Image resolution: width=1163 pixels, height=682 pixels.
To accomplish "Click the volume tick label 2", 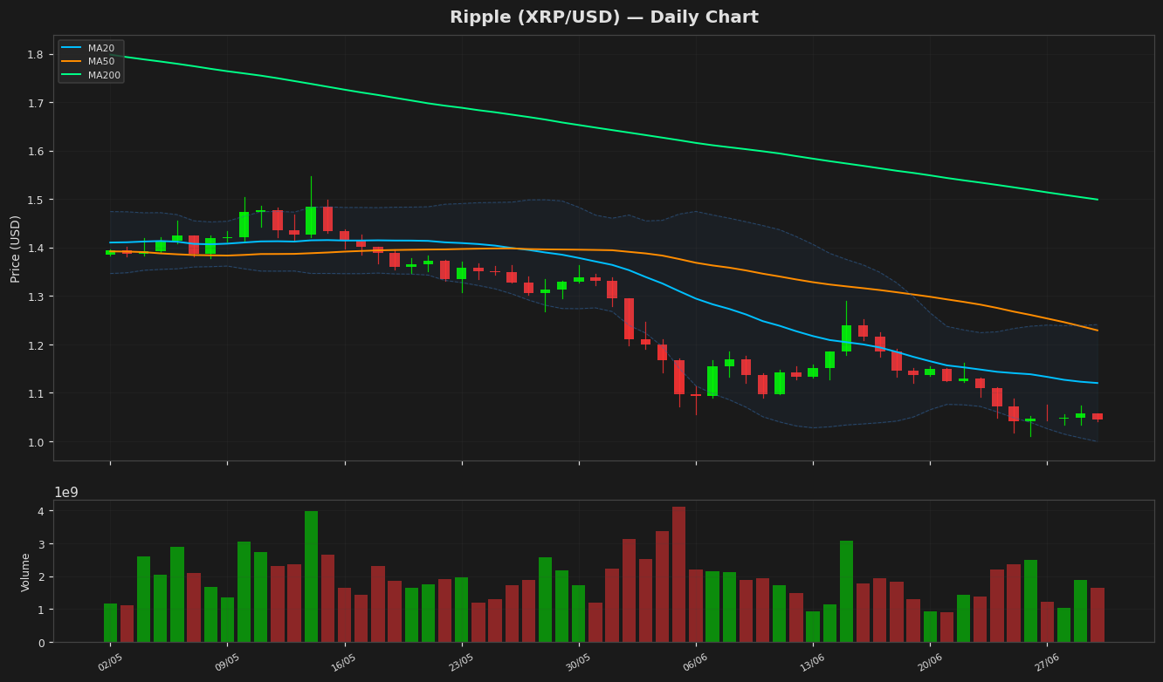I will click(x=40, y=577).
